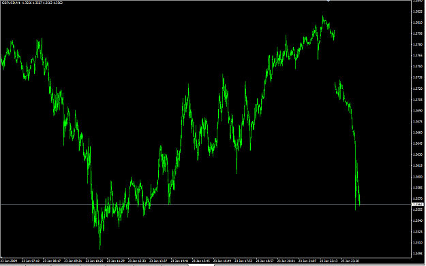Click the 1.3720 price scale label
Image resolution: width=426 pixels, height=266 pixels.
418,88
